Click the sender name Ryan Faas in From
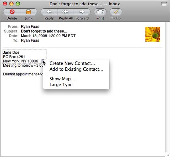The image size is (170, 157). click(x=30, y=27)
